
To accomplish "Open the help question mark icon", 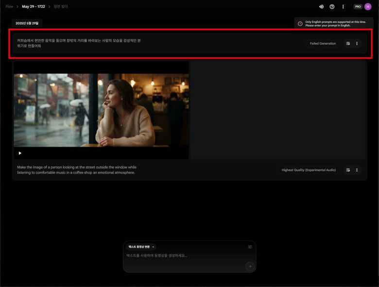I will (x=332, y=7).
